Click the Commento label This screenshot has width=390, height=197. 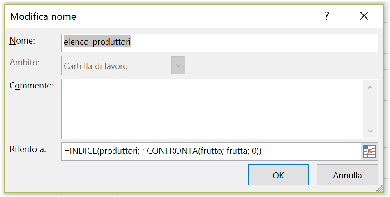tap(32, 86)
